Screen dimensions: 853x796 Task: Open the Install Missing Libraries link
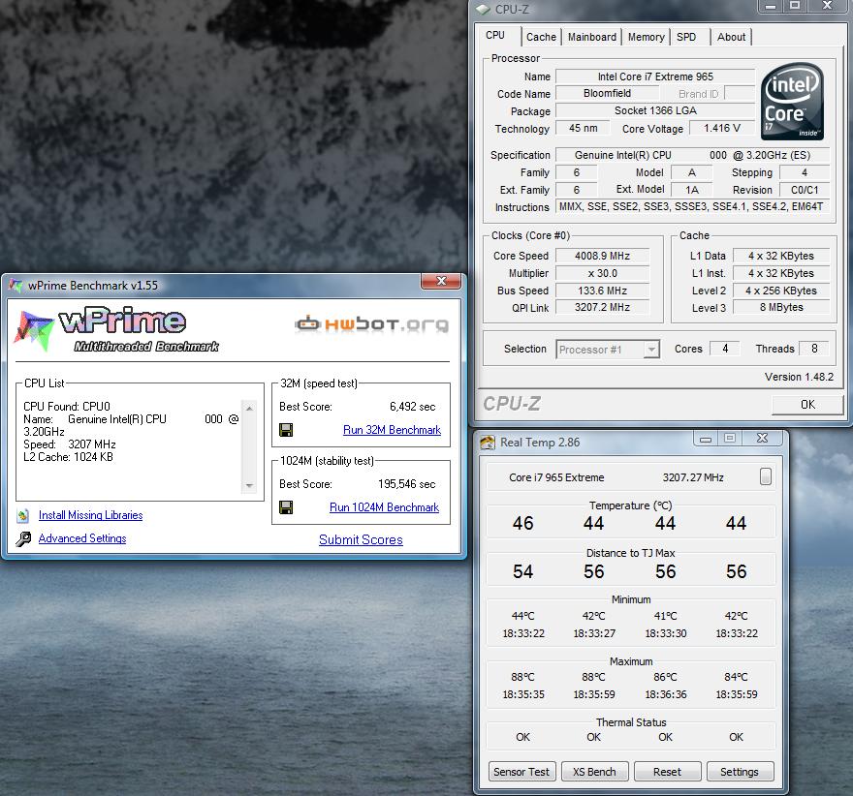click(91, 515)
